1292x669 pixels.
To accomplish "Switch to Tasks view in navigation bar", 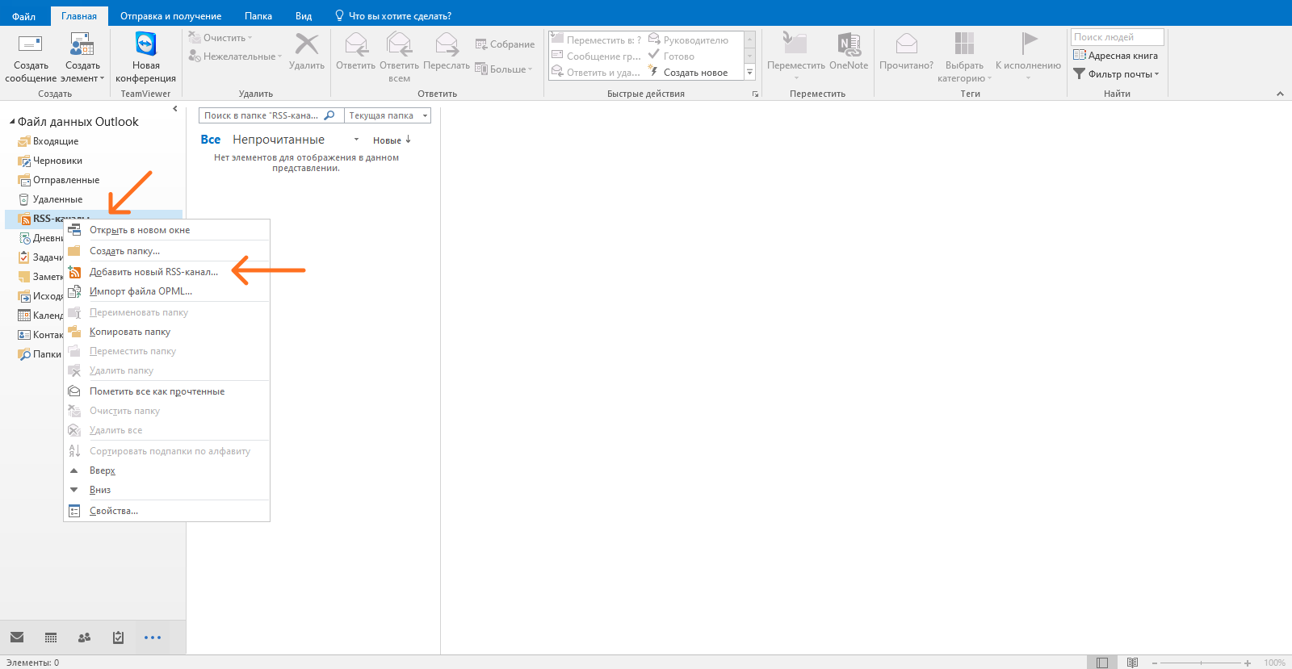I will [119, 638].
